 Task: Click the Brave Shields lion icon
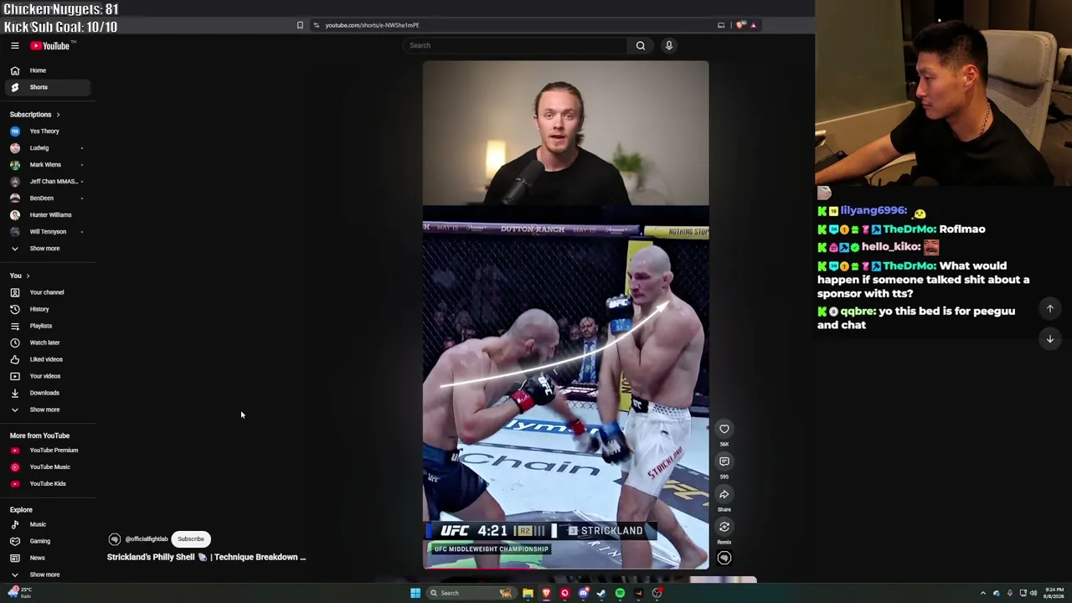[x=740, y=25]
